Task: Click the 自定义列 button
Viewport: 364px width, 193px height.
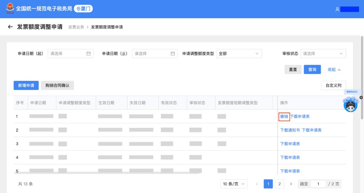Action: click(333, 85)
